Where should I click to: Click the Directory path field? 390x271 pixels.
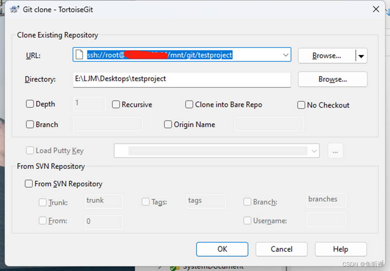pos(182,79)
